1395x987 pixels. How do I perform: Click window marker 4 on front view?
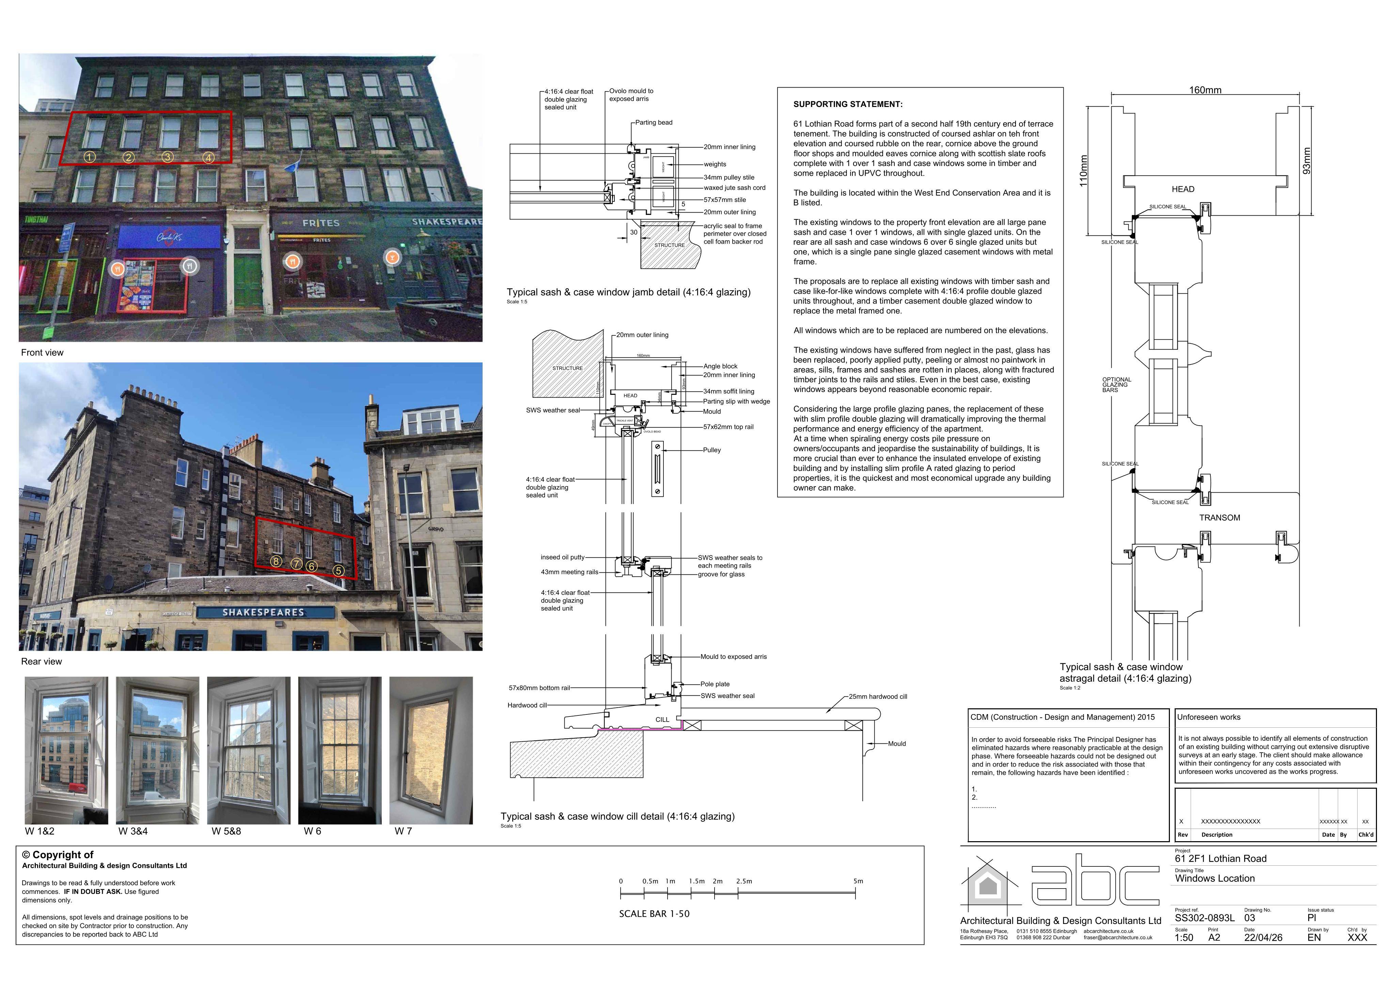(208, 157)
